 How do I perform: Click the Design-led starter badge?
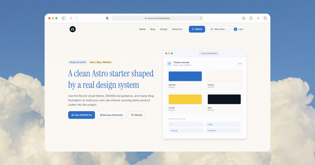(78, 62)
